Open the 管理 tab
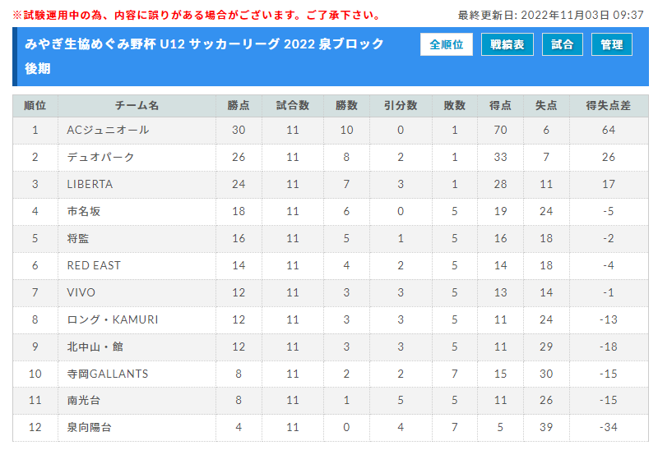658x450 pixels. click(611, 44)
